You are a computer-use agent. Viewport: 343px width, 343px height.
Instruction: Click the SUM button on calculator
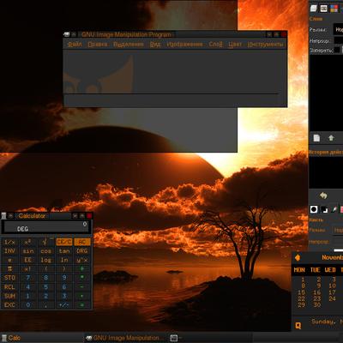pos(9,296)
